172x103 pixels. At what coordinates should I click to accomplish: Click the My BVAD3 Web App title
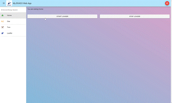22,3
